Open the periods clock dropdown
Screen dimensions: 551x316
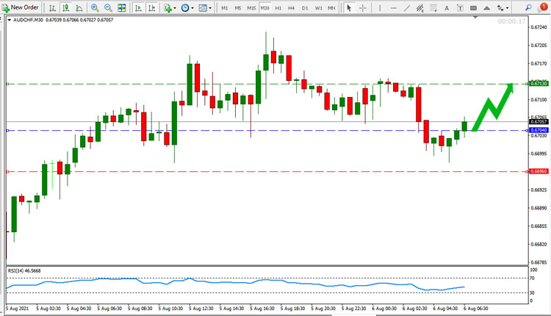(x=187, y=8)
